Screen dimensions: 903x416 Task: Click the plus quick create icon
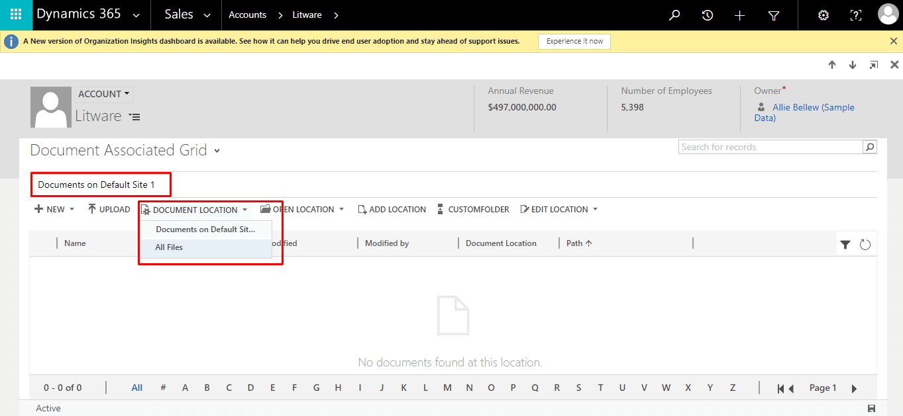pos(740,15)
